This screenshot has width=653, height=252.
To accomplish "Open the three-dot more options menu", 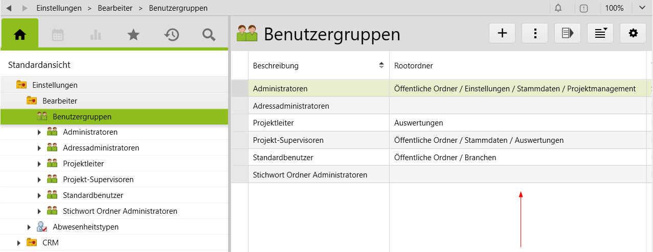I will [x=535, y=33].
